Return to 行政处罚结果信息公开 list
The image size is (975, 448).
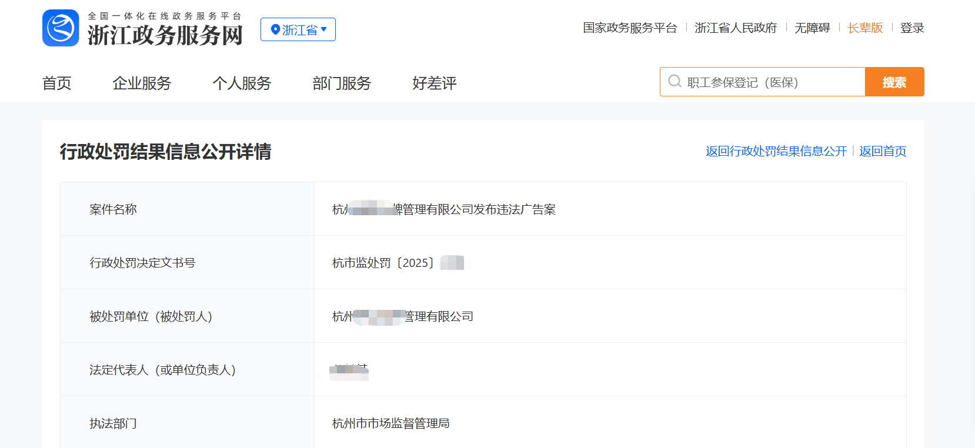(776, 151)
